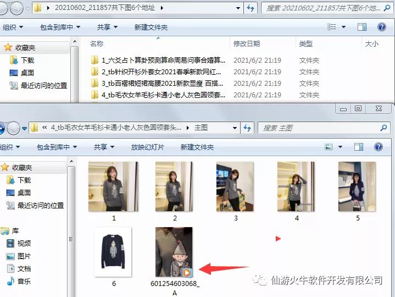Click 新建文件夹 in front window toolbar
The height and width of the screenshot is (297, 395).
click(197, 147)
